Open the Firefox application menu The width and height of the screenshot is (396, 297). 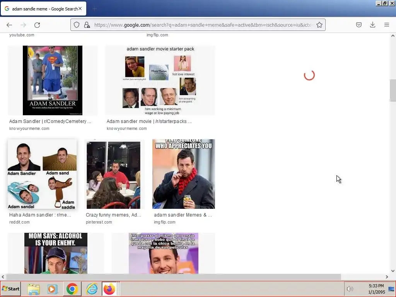386,25
